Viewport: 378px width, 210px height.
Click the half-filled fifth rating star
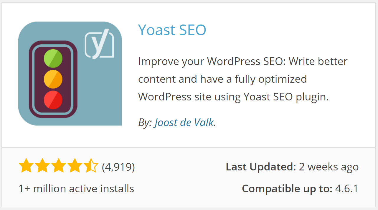91,166
